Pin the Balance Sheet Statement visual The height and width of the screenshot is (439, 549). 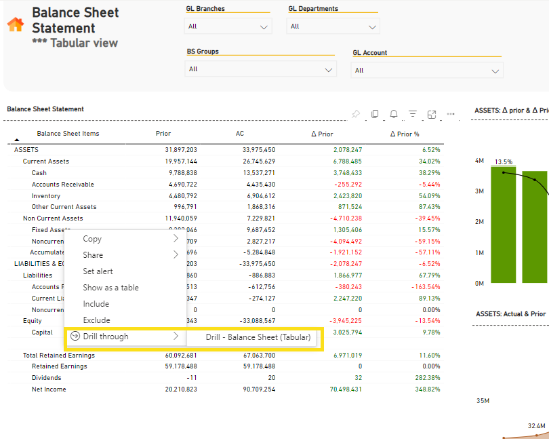coord(356,114)
